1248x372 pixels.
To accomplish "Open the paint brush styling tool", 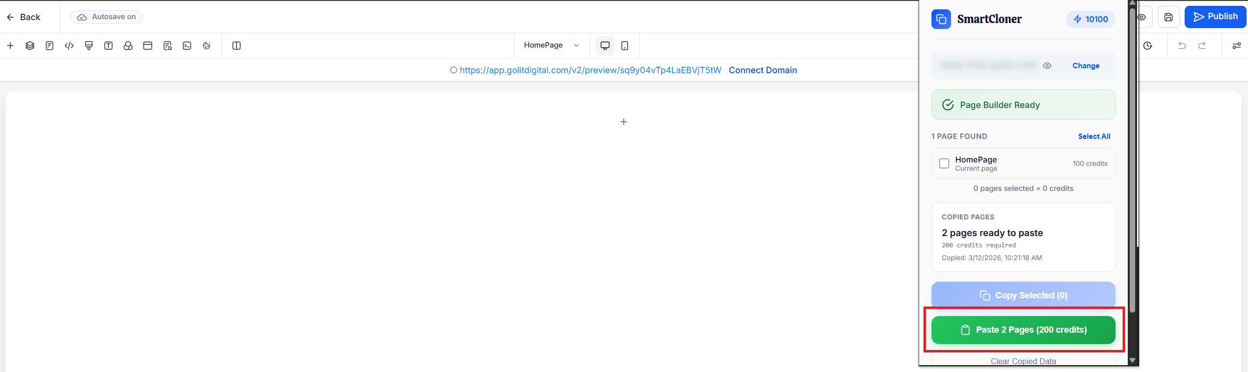I will [89, 46].
